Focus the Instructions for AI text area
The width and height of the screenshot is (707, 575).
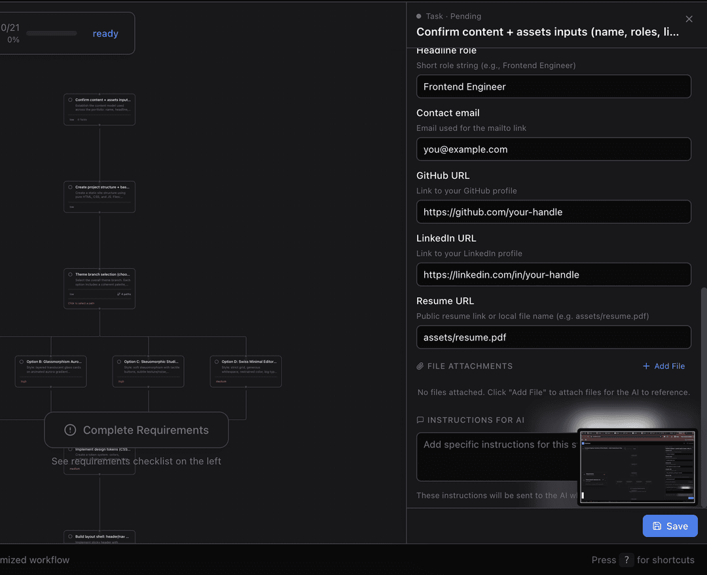[496, 457]
